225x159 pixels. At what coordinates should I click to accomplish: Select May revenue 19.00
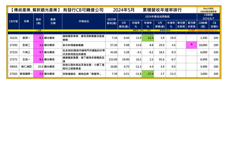point(126,59)
